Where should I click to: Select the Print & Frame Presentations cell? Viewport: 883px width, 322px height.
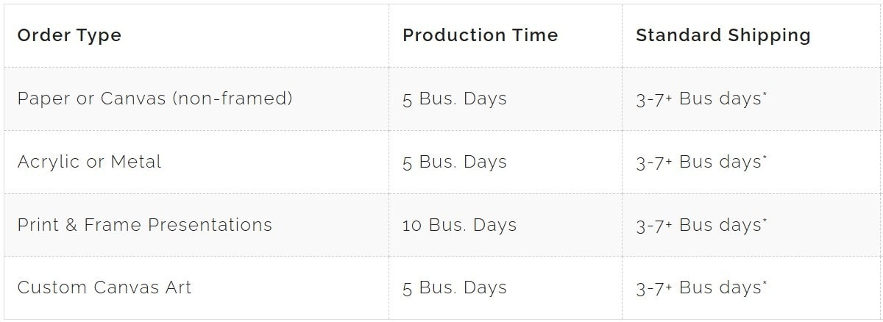point(144,225)
